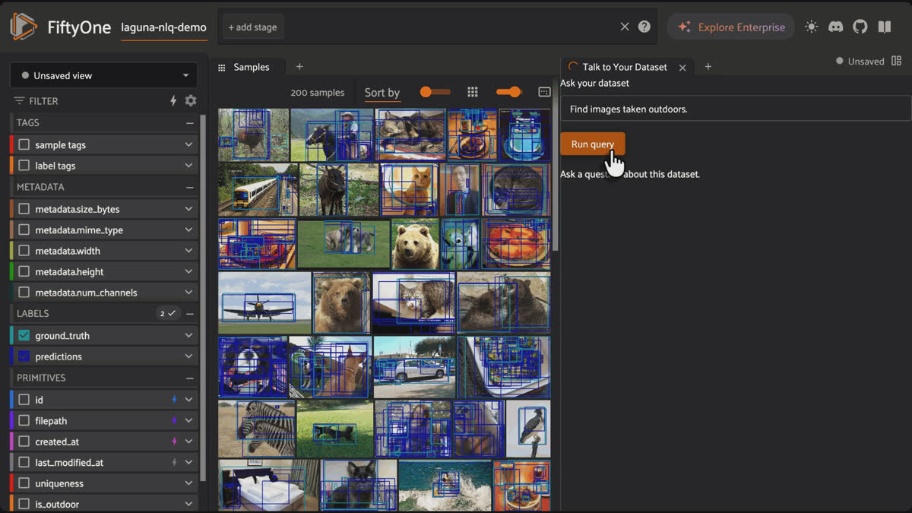Open the Discord community icon
This screenshot has width=912, height=513.
click(x=836, y=27)
